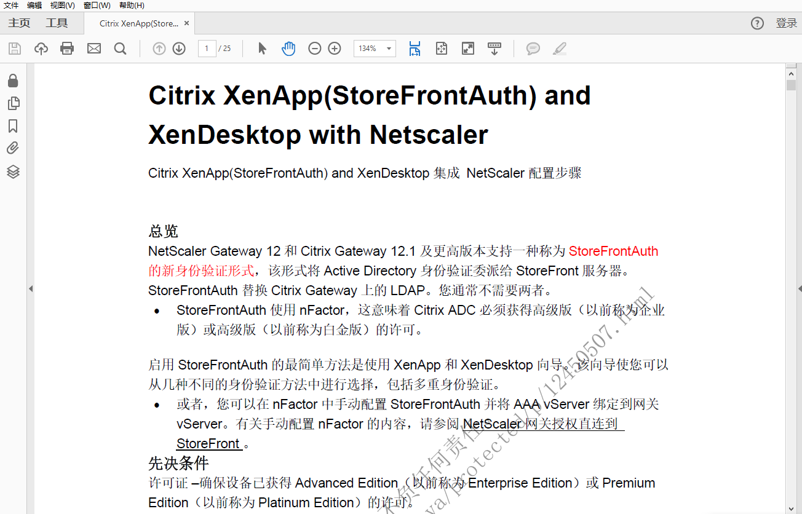Open attachments paperclip panel
The image size is (802, 514).
[x=13, y=148]
